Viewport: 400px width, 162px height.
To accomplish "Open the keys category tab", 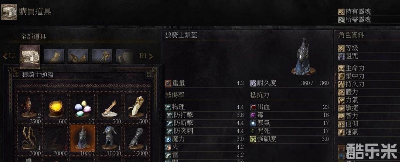I will click(102, 56).
